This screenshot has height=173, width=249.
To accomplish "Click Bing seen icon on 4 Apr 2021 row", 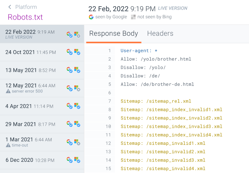I will point(77,106).
